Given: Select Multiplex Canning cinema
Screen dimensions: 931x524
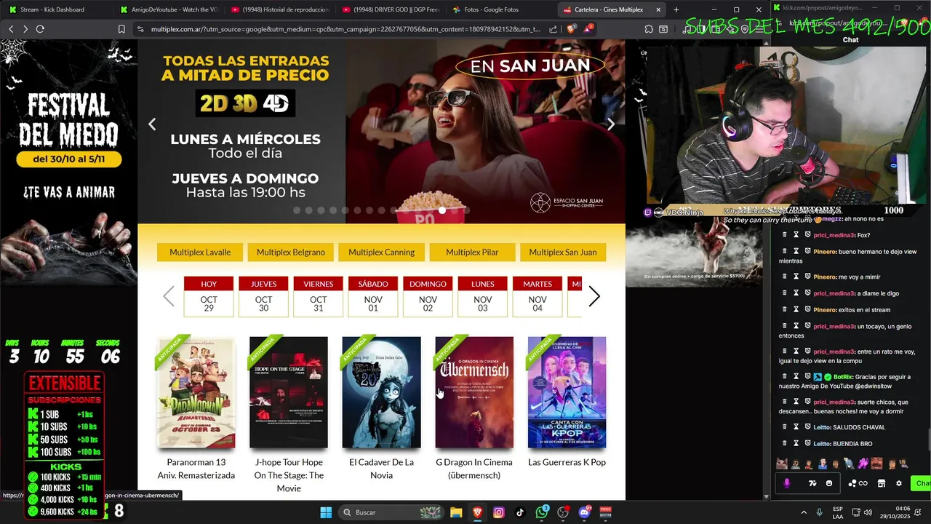Looking at the screenshot, I should (x=381, y=252).
